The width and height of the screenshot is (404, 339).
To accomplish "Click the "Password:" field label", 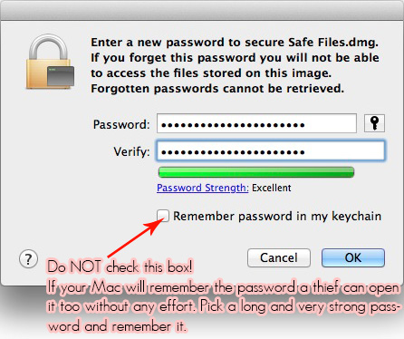I will click(121, 124).
